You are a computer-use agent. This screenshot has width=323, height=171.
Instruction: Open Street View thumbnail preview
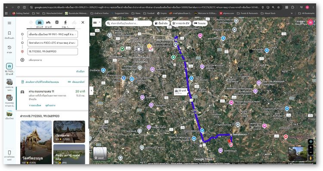tap(298, 153)
